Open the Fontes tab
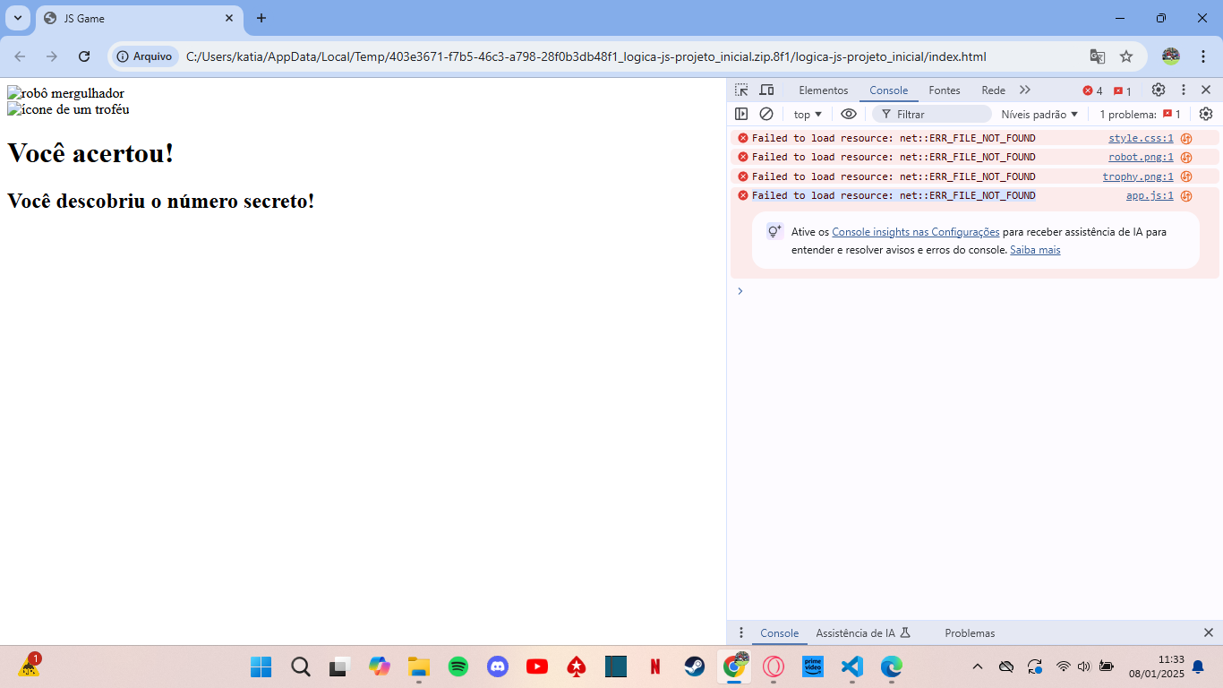 [945, 90]
